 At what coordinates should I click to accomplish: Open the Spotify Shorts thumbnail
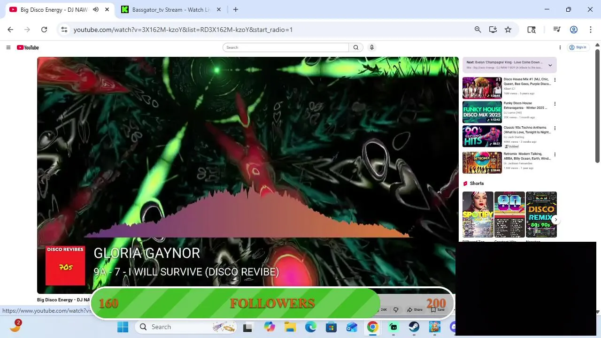point(478,215)
